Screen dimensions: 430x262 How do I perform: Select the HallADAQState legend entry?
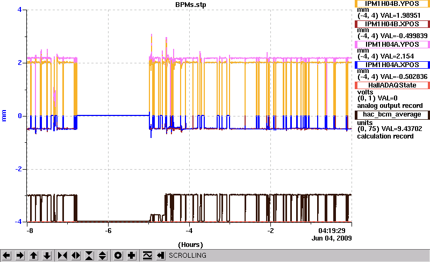(x=392, y=85)
